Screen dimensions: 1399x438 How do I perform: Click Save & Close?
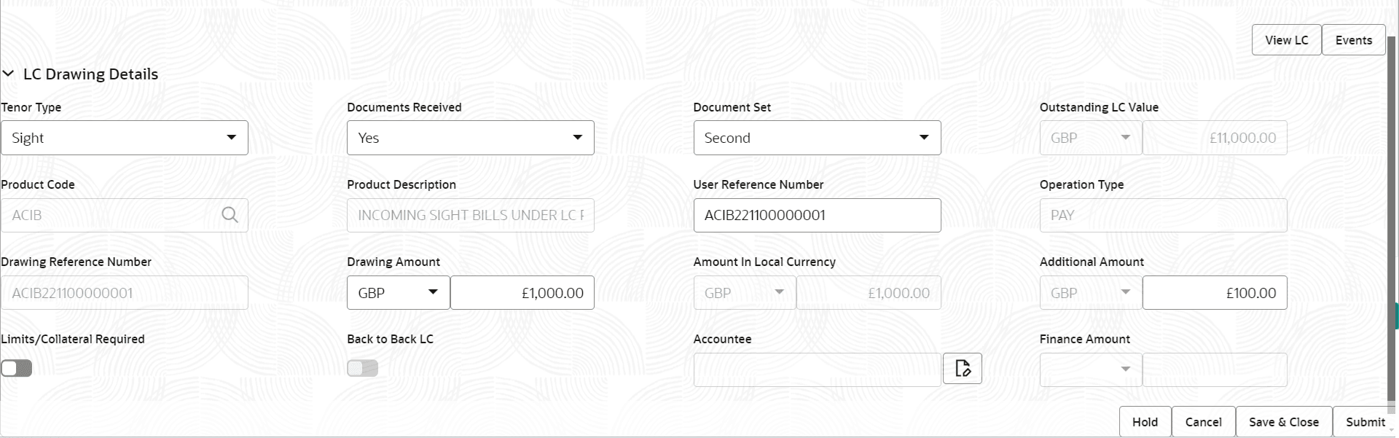(x=1283, y=421)
